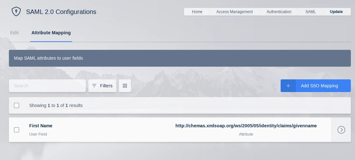Open the First Name mapping with the arrow icon
This screenshot has width=355, height=160.
(x=341, y=130)
